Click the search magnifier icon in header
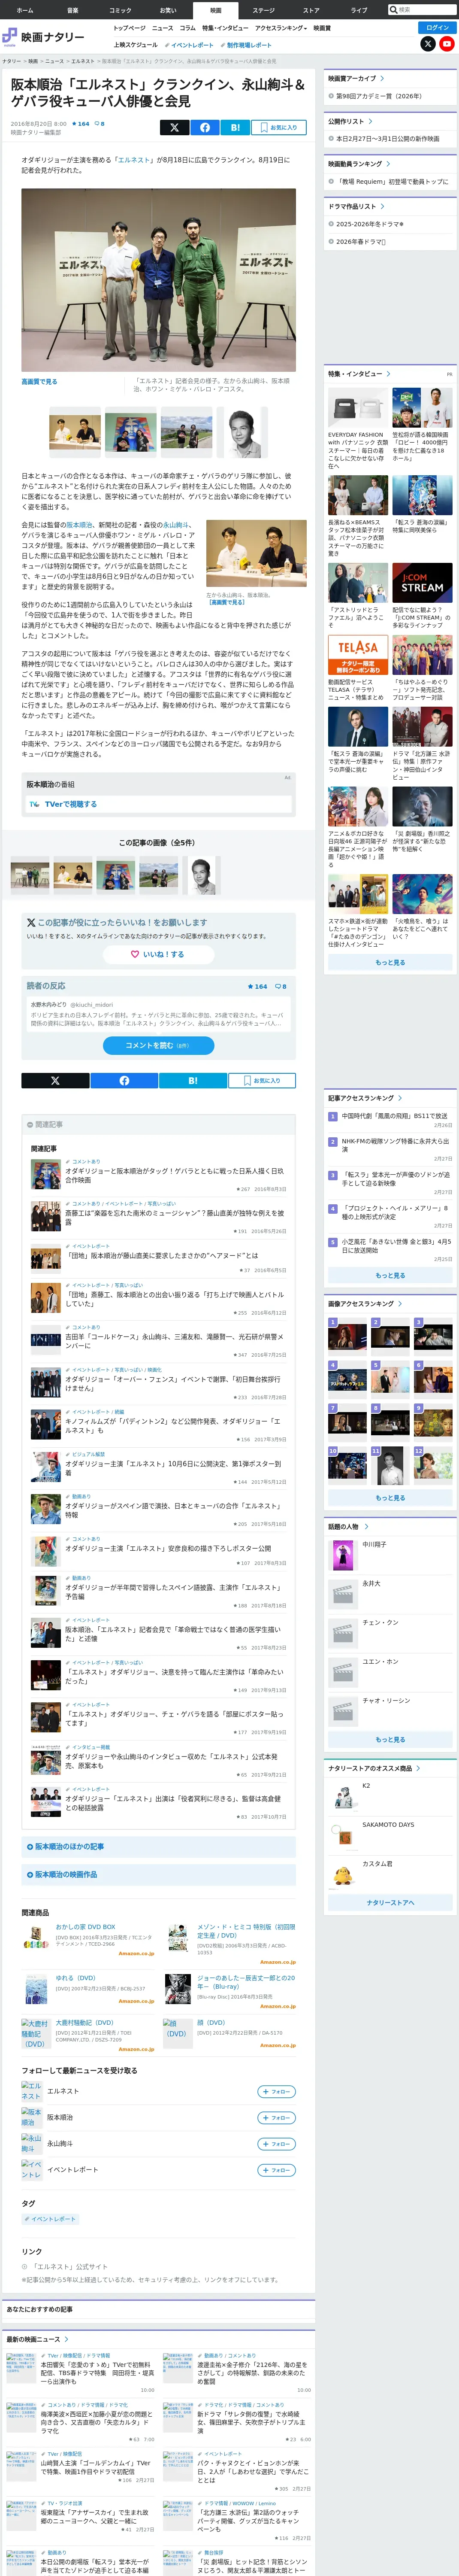This screenshot has width=459, height=2576. (394, 10)
